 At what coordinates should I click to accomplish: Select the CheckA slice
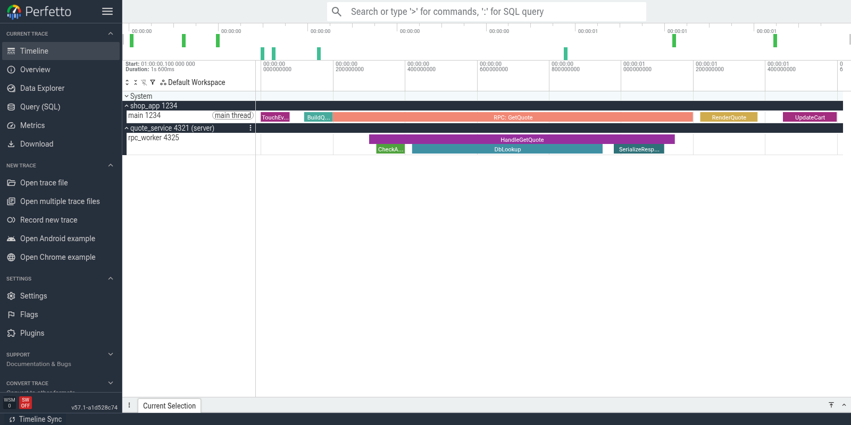(x=390, y=149)
